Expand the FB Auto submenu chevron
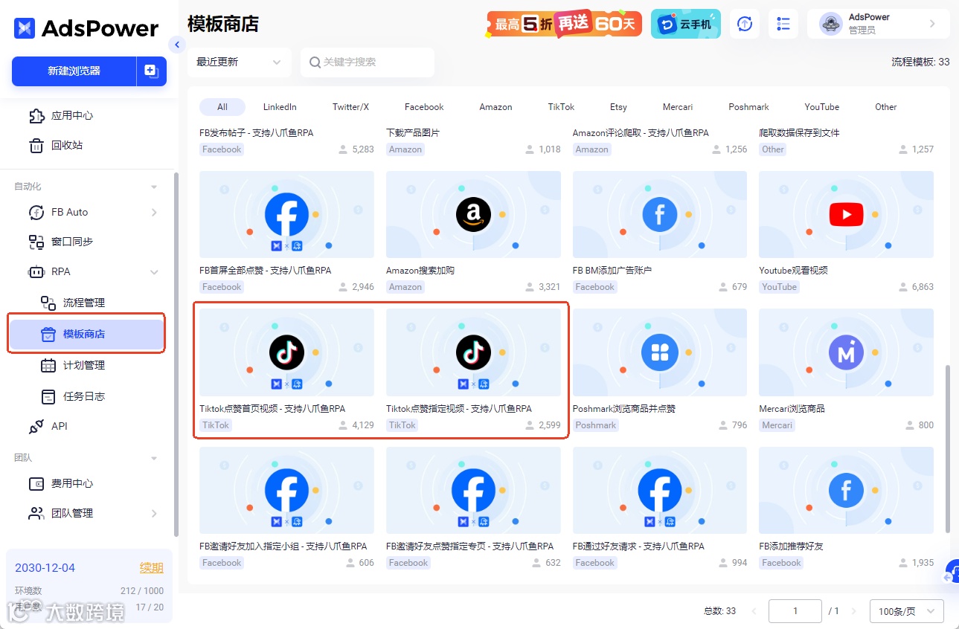The width and height of the screenshot is (959, 629). tap(155, 213)
